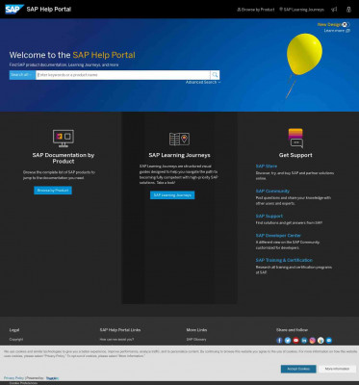Open Browse by Product in the header

(x=256, y=10)
